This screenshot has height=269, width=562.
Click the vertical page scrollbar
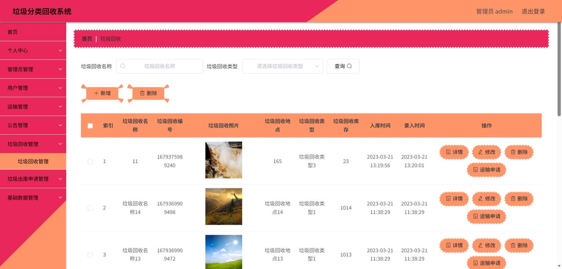coord(559,69)
